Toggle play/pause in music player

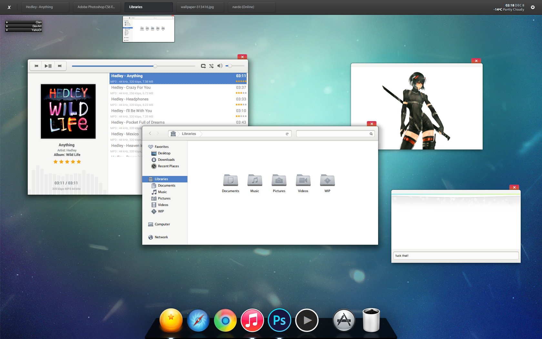click(48, 66)
